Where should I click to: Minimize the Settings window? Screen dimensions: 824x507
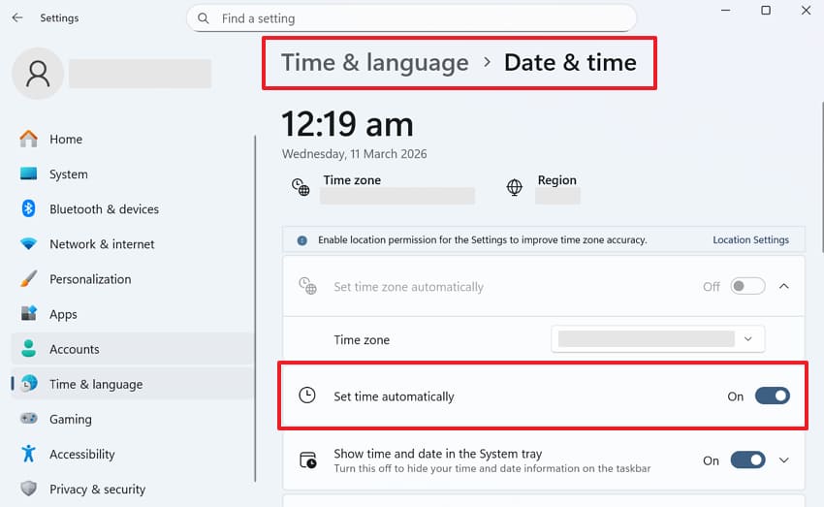pyautogui.click(x=726, y=10)
